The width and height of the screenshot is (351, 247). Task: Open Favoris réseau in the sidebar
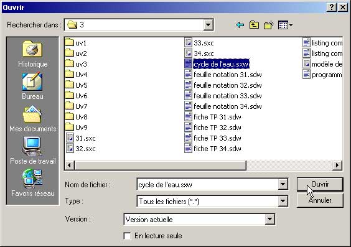pyautogui.click(x=33, y=183)
